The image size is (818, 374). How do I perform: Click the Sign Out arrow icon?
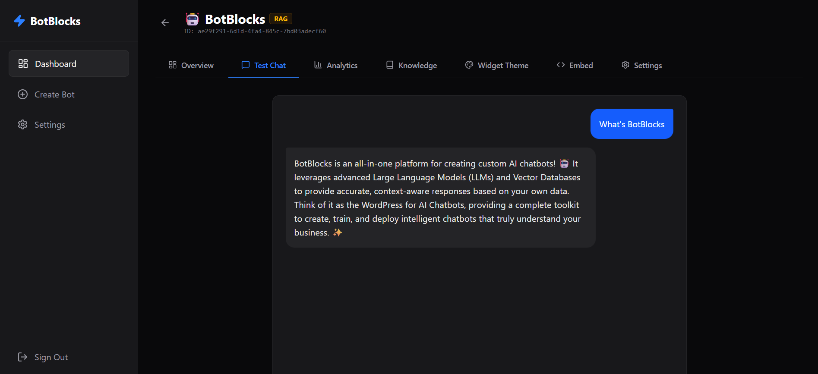coord(22,357)
